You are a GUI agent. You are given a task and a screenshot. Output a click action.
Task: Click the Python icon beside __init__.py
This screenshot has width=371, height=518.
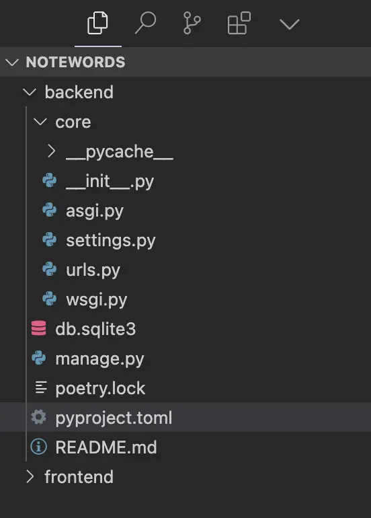pyautogui.click(x=50, y=181)
